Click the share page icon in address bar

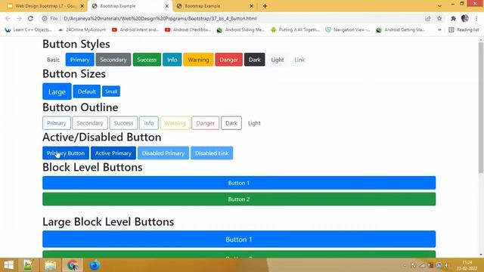point(428,18)
